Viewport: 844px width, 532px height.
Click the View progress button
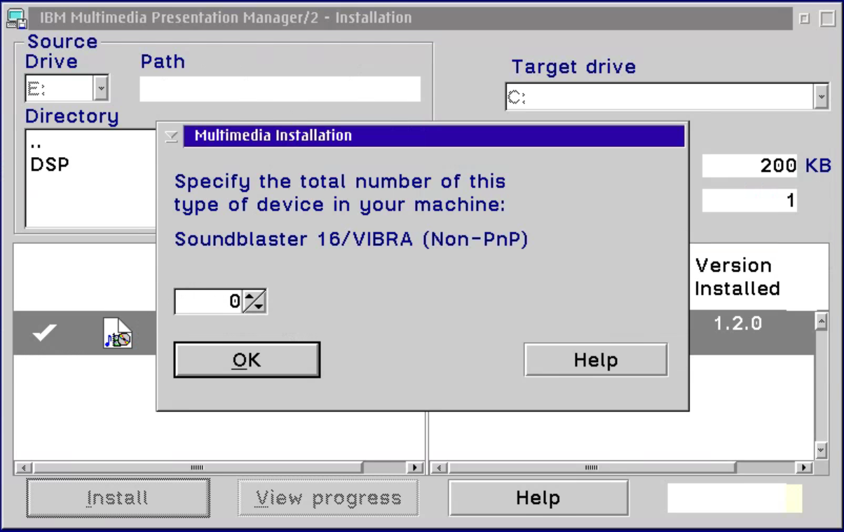[328, 498]
